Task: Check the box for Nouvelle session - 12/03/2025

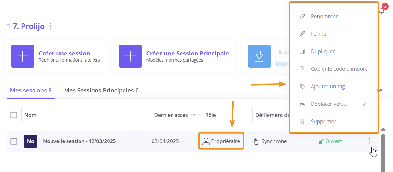Action: pyautogui.click(x=14, y=141)
